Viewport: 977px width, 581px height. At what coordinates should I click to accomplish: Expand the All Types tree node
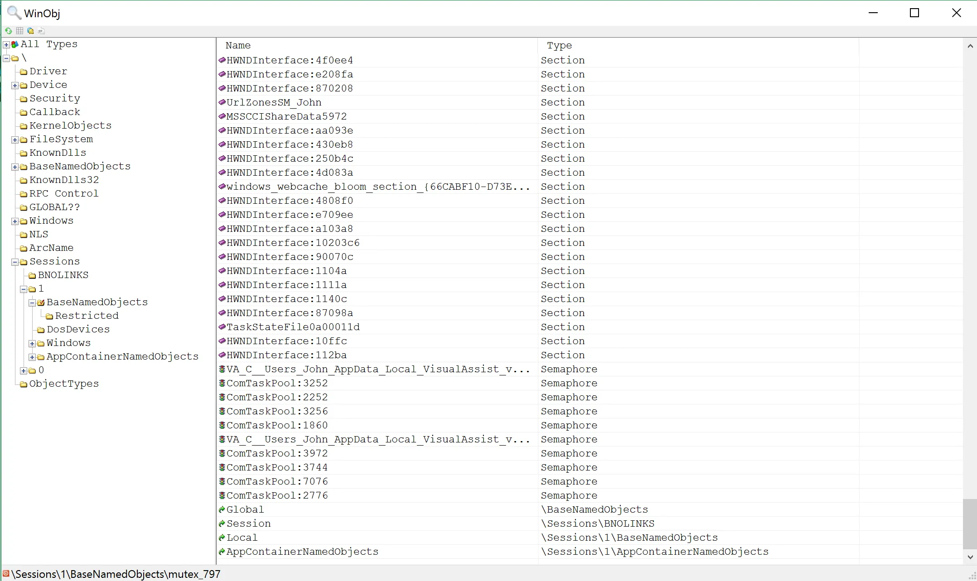coord(6,45)
